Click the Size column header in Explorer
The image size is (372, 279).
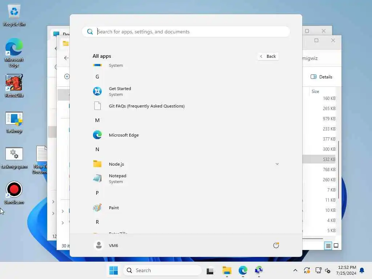pos(315,91)
